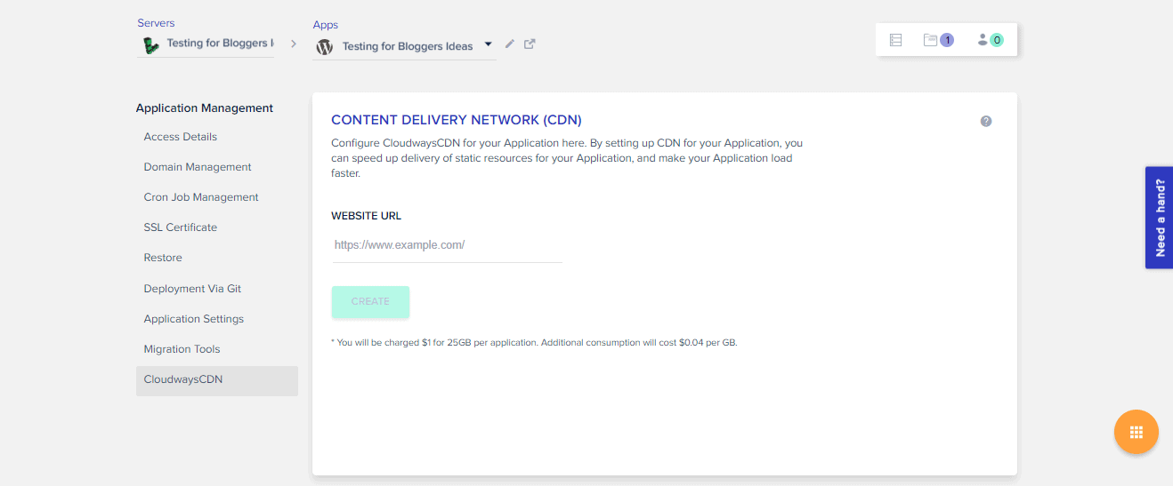Open Application Settings
This screenshot has height=486, width=1173.
tap(194, 319)
